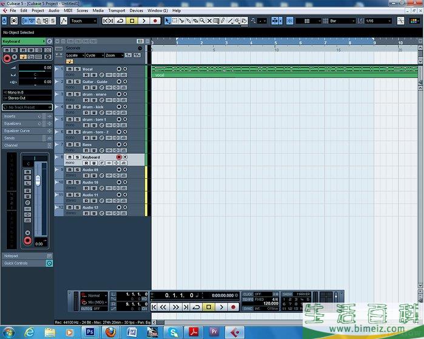The image size is (424, 339).
Task: Open the Locate dropdown
Action: coord(75,55)
